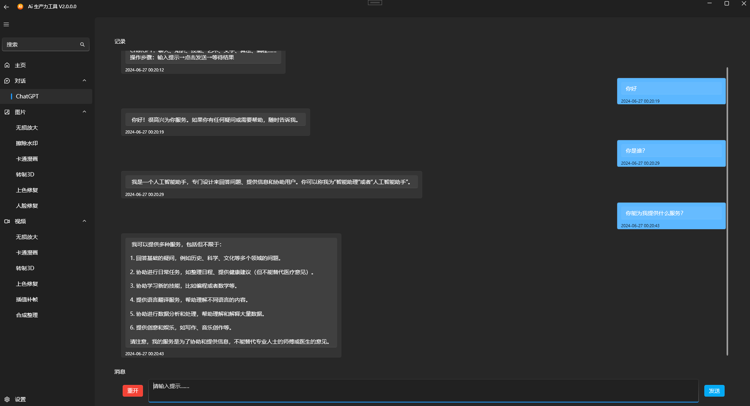Click the message prompt input field
The height and width of the screenshot is (406, 750).
423,390
